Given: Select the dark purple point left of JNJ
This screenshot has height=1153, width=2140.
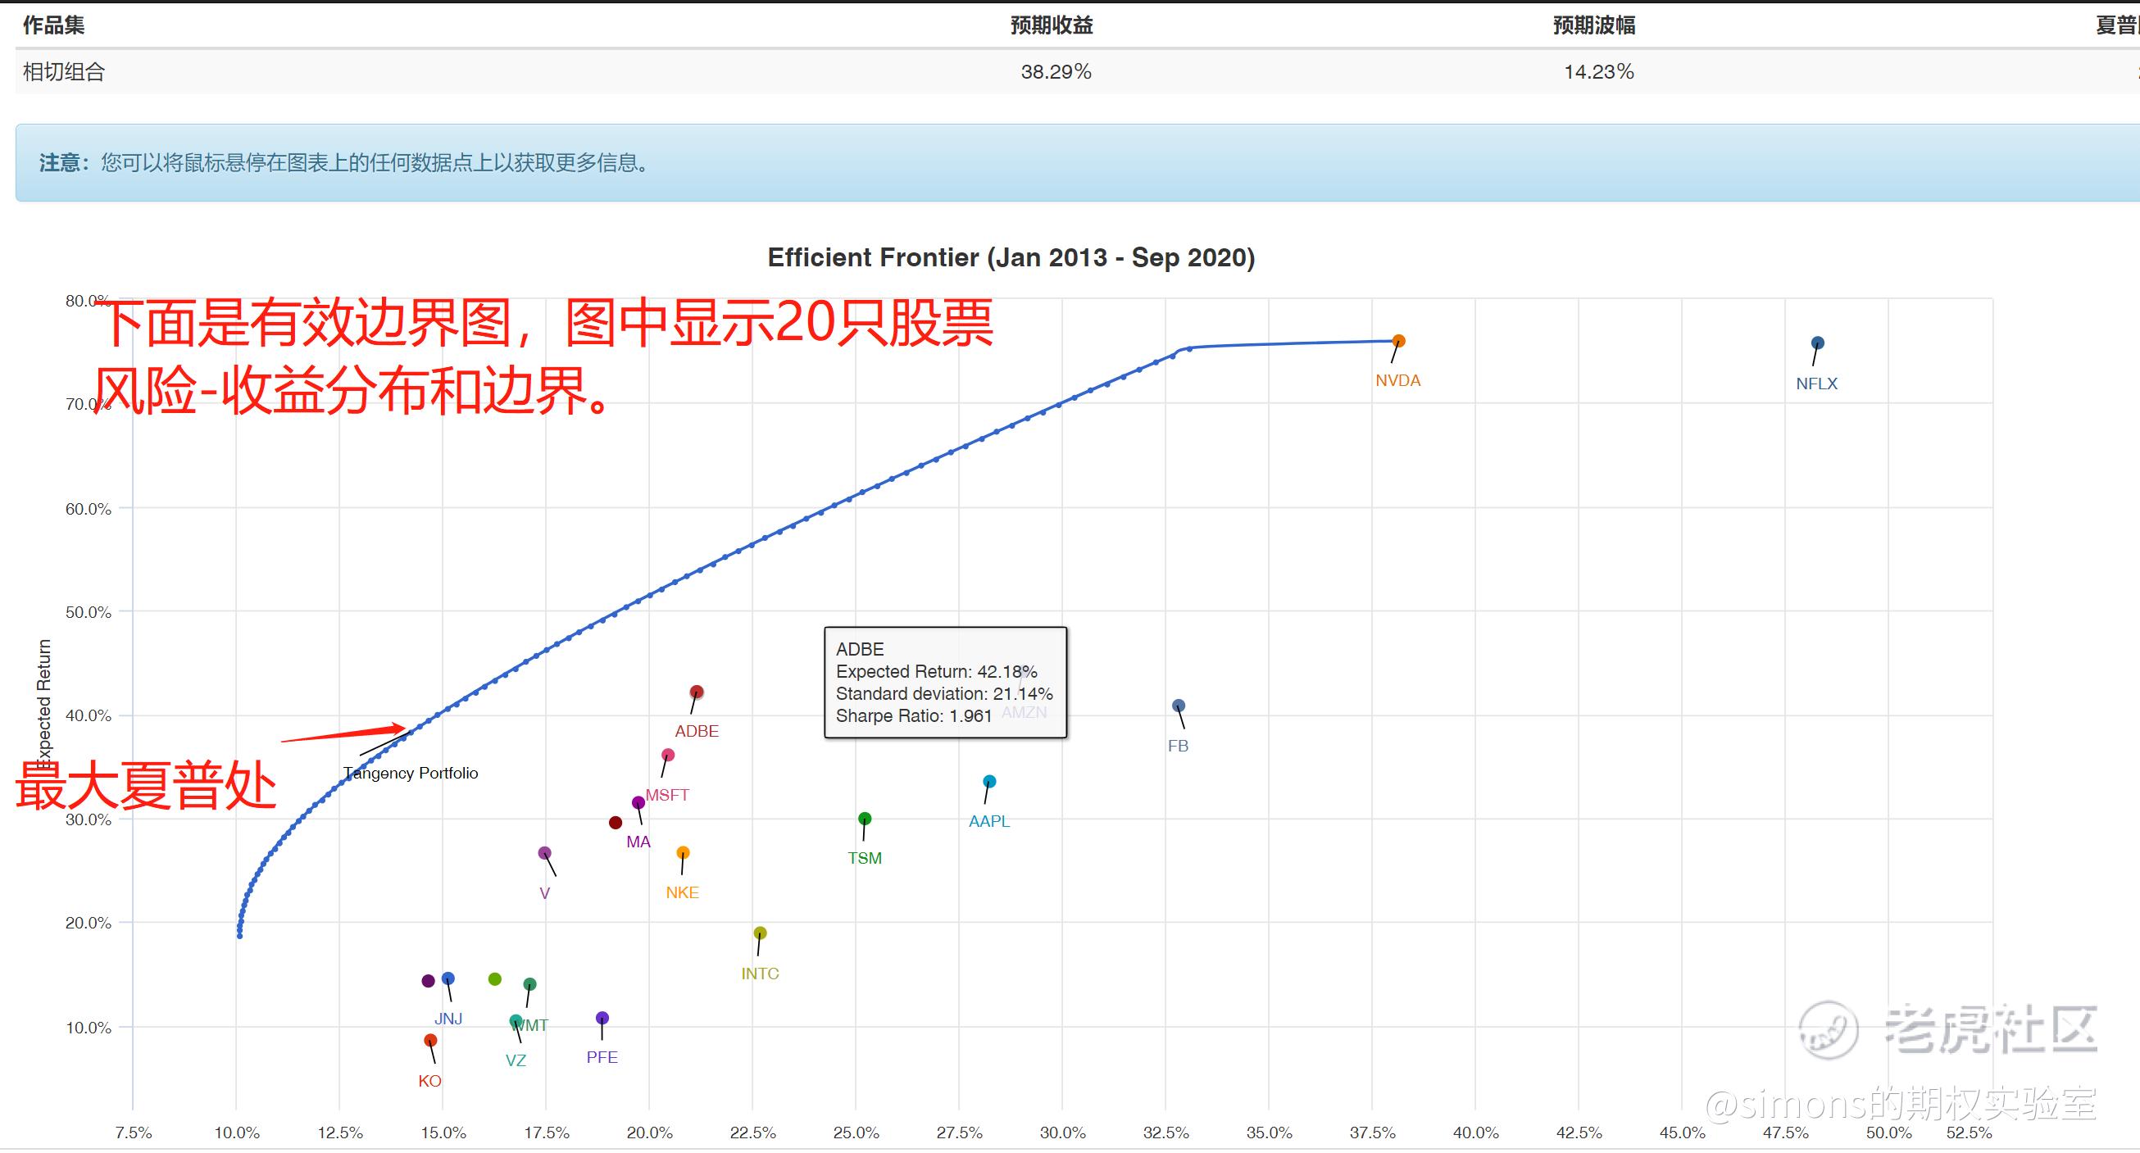Looking at the screenshot, I should tap(429, 981).
